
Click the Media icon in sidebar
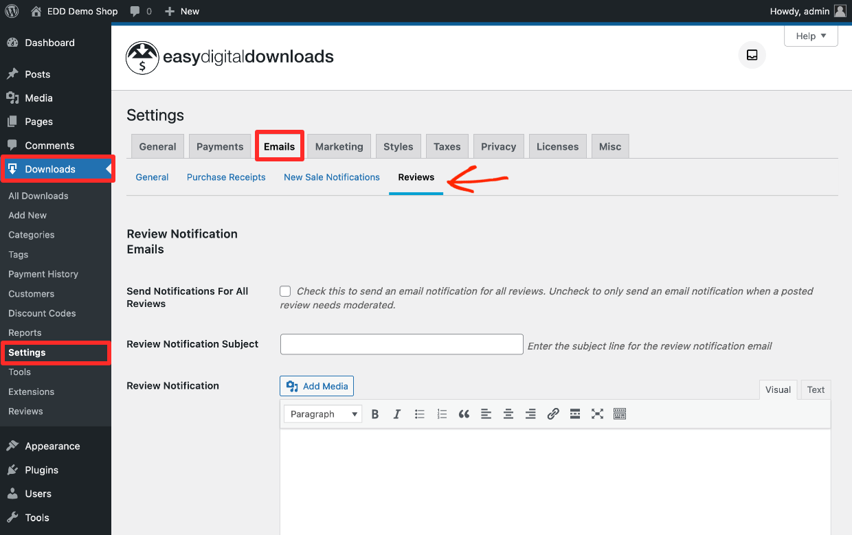coord(12,98)
